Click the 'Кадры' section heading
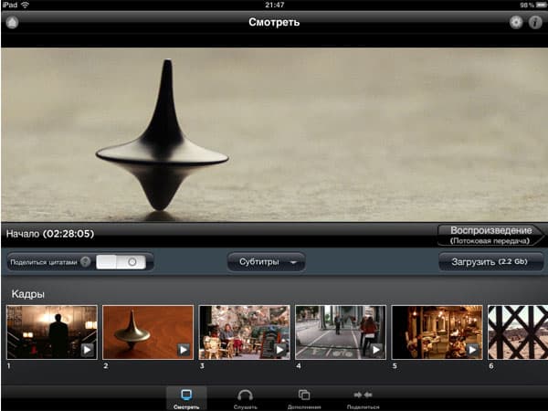This screenshot has height=411, width=548. pos(28,294)
